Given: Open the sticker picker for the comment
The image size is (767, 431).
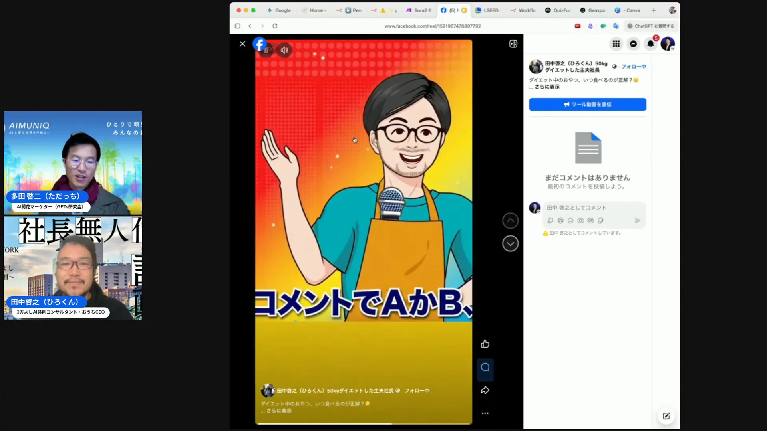Looking at the screenshot, I should [600, 221].
